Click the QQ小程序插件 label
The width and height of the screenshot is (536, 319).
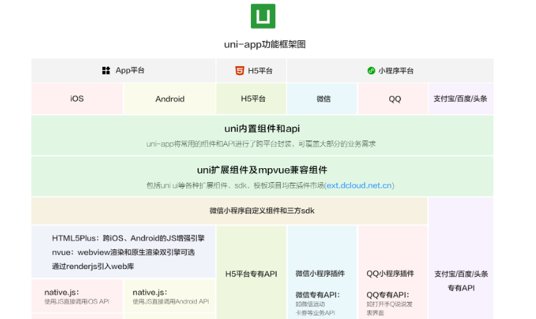coord(390,274)
